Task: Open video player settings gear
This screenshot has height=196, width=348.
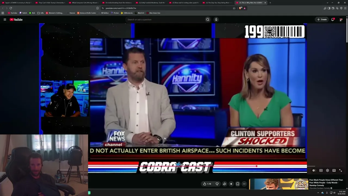Action: 327,170
